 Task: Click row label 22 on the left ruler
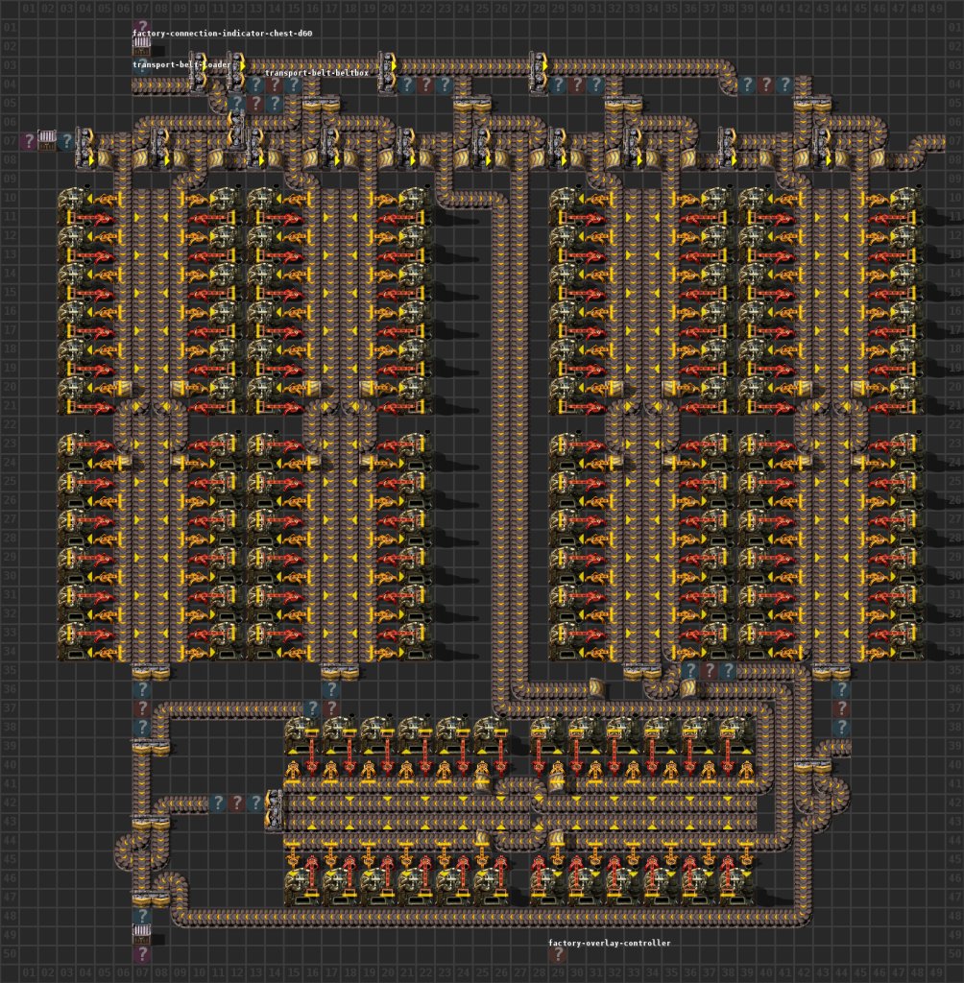[x=10, y=424]
